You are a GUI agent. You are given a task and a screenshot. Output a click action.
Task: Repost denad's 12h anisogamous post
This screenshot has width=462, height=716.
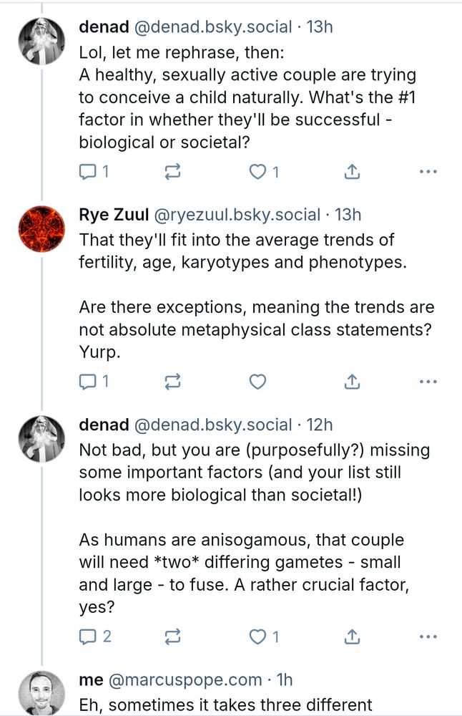[x=173, y=636]
